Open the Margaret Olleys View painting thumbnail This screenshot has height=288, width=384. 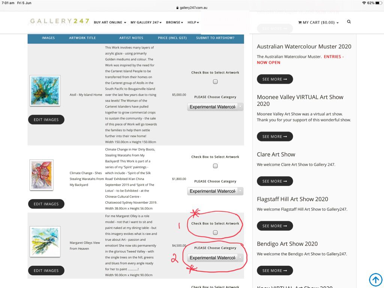point(45,241)
